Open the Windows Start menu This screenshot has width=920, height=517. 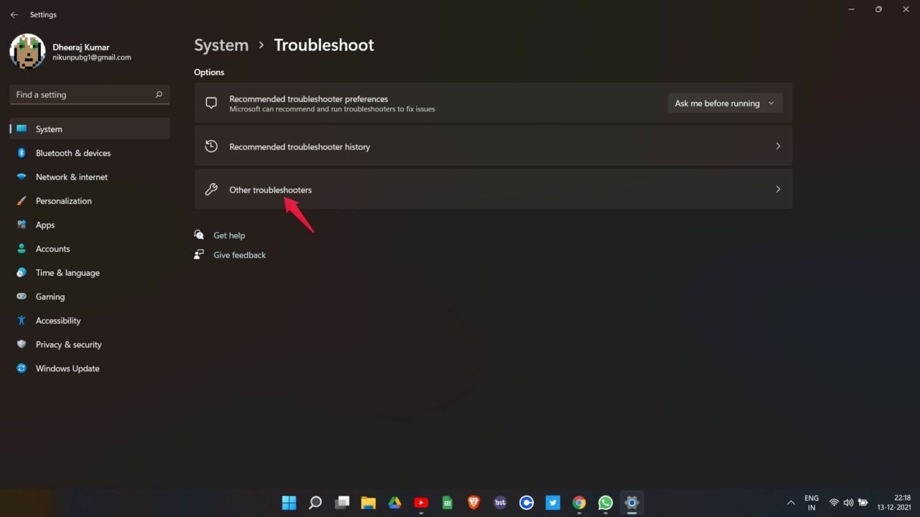pos(289,503)
